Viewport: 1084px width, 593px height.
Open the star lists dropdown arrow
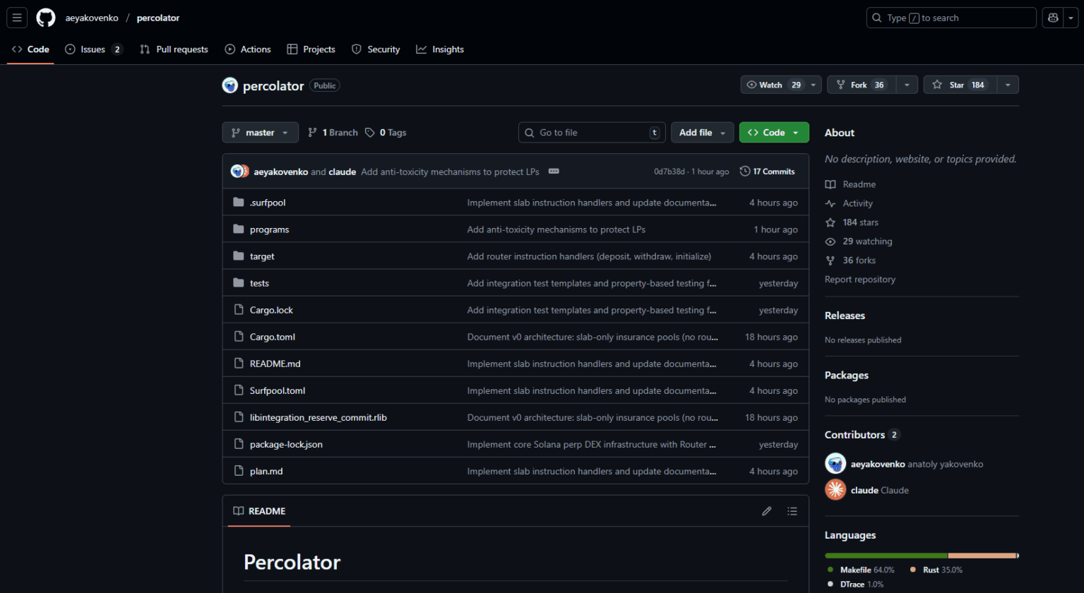[x=1008, y=85]
